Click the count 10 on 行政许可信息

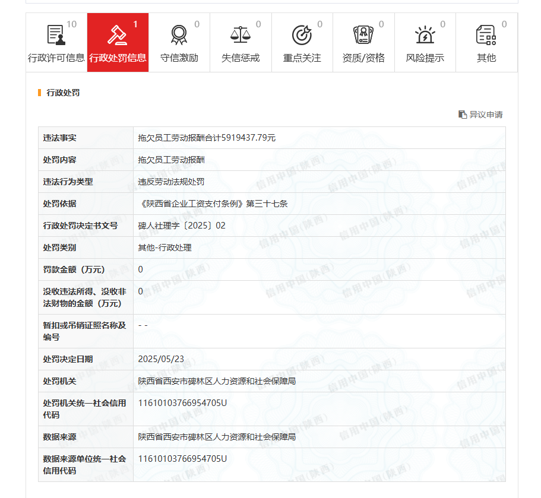click(x=71, y=24)
